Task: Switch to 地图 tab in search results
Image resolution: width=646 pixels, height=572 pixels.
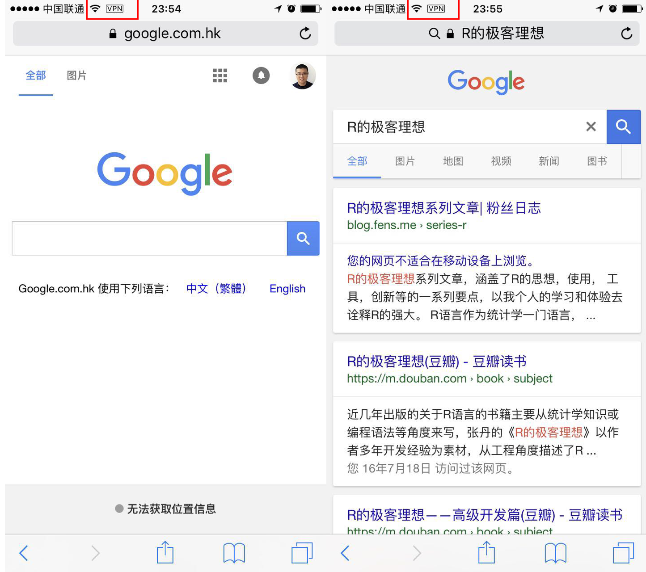Action: point(453,161)
